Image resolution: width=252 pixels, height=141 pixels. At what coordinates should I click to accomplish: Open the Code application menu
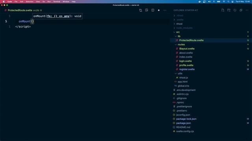9,2
